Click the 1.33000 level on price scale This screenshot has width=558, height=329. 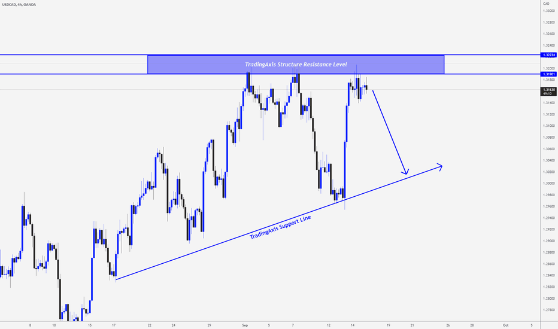(x=548, y=11)
